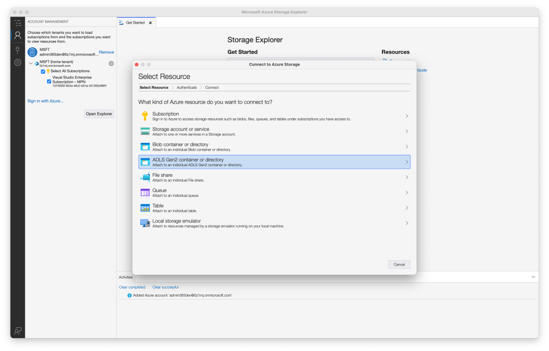Click the File share resource icon
The width and height of the screenshot is (549, 351).
[145, 176]
